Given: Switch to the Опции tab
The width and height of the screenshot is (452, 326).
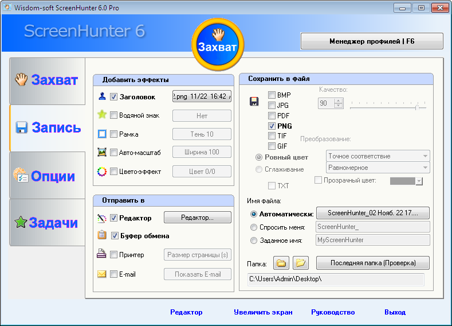Looking at the screenshot, I should [47, 176].
